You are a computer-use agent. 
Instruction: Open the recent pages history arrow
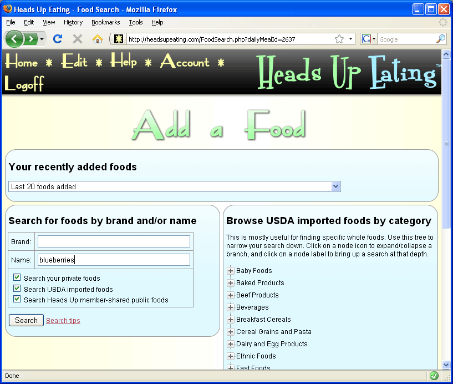pyautogui.click(x=42, y=39)
